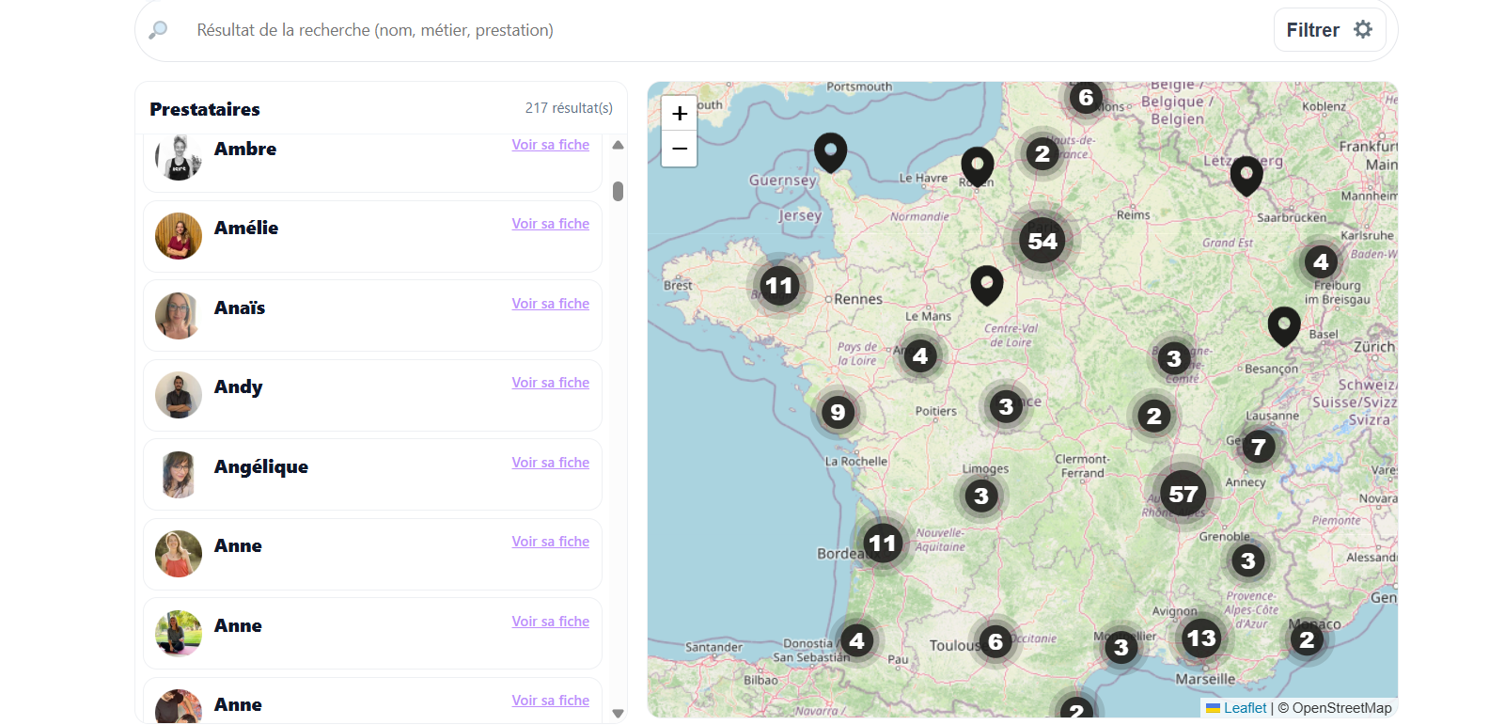Image resolution: width=1489 pixels, height=725 pixels.
Task: Open the cluster marker showing 13
Action: click(x=1201, y=638)
